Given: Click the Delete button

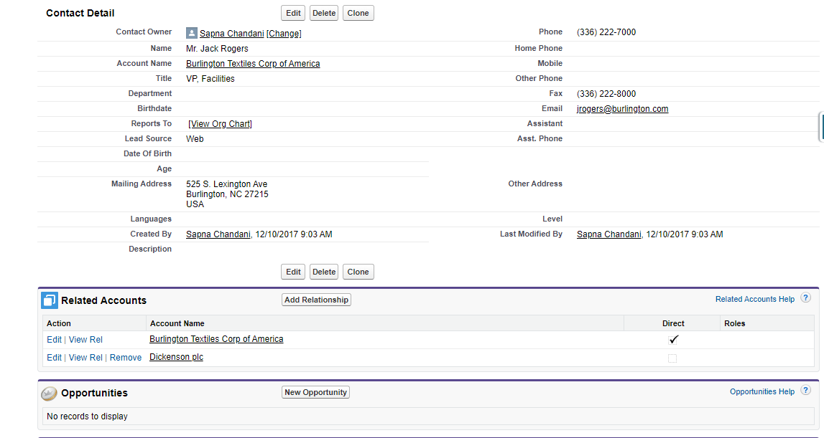Looking at the screenshot, I should click(x=323, y=12).
